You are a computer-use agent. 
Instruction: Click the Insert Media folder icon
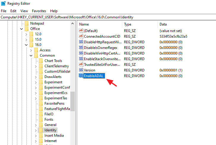coord(41,136)
